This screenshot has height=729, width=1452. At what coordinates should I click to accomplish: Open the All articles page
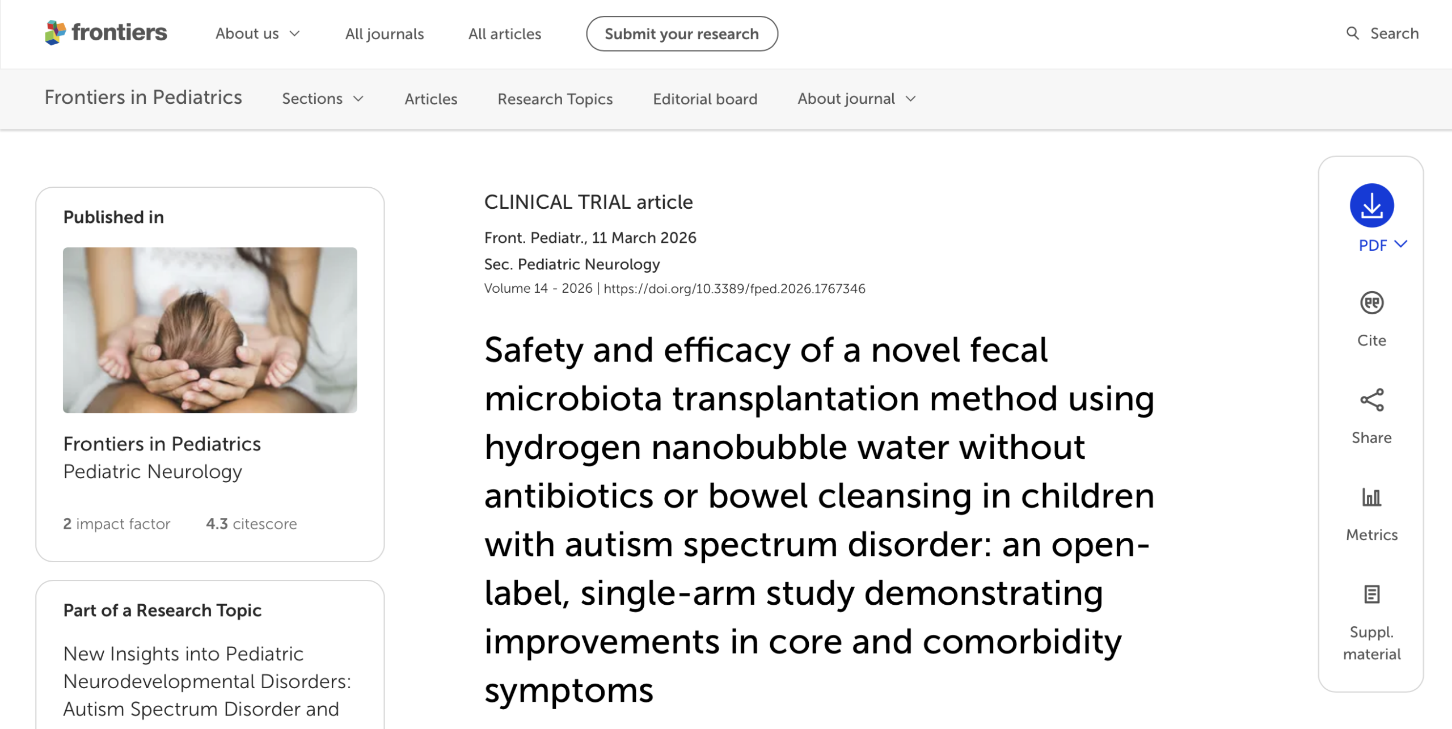pyautogui.click(x=505, y=34)
